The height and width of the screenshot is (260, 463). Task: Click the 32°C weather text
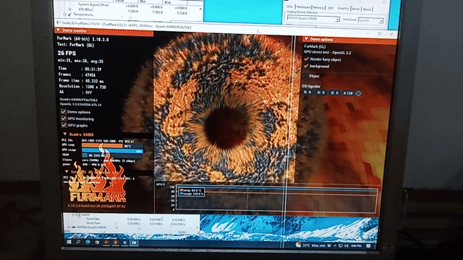pos(306,246)
